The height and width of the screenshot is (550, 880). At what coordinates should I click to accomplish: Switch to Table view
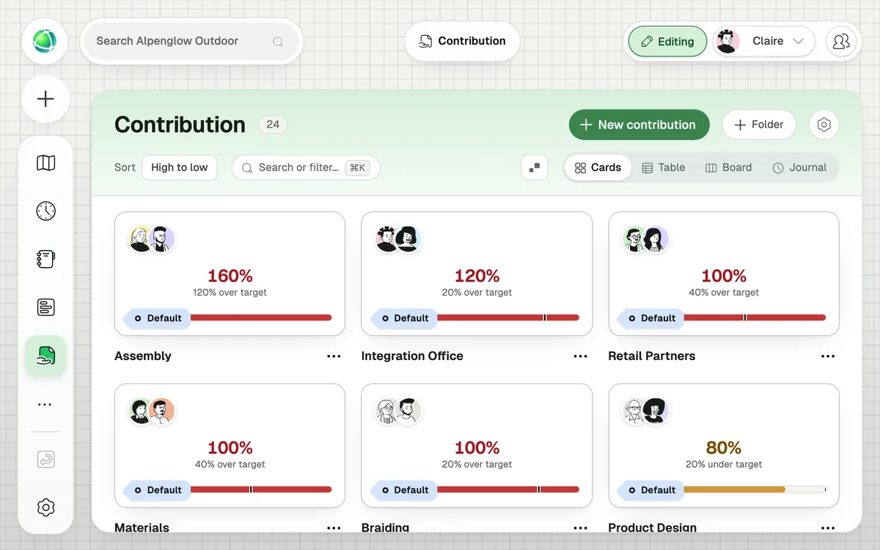click(x=664, y=167)
